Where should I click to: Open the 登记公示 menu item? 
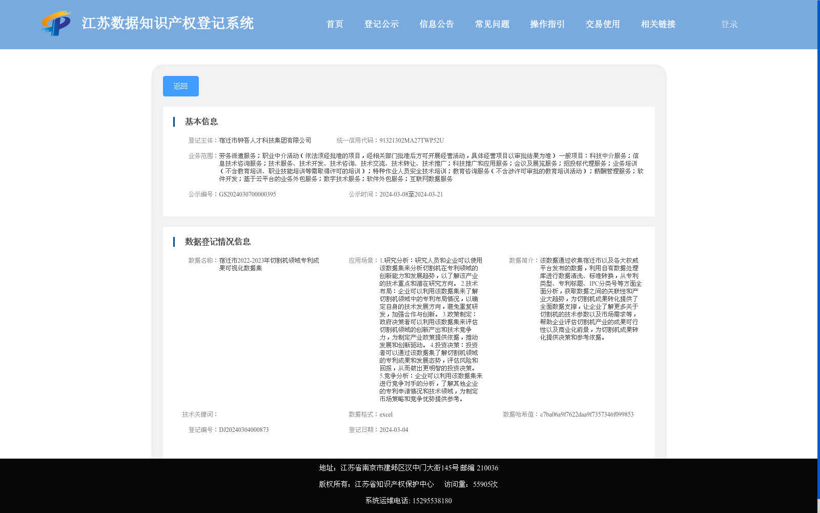coord(381,24)
